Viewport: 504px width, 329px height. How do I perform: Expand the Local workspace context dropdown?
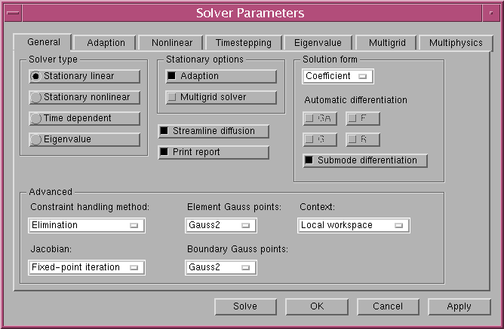[x=354, y=225]
